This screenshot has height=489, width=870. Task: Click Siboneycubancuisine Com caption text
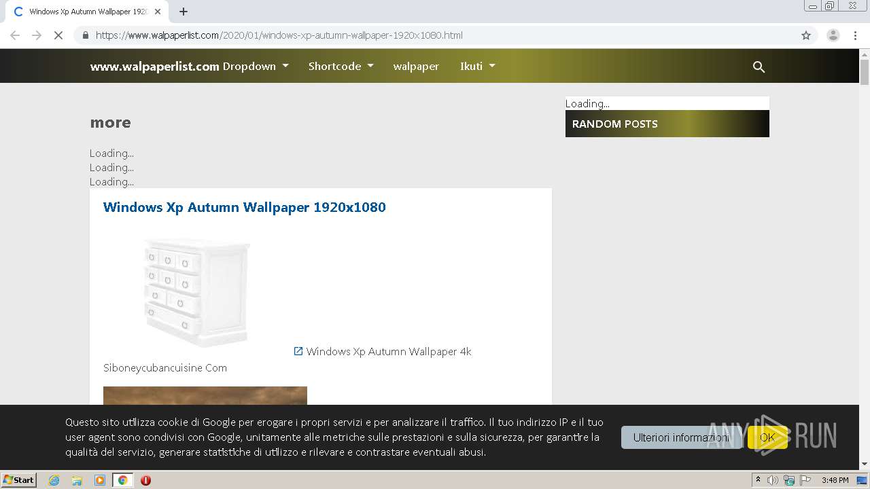[x=165, y=367]
